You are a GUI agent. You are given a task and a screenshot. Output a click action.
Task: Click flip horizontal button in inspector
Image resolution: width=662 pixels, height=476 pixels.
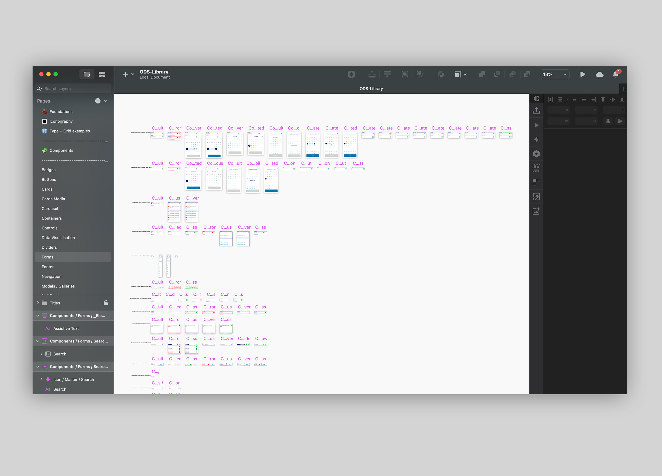pos(608,121)
